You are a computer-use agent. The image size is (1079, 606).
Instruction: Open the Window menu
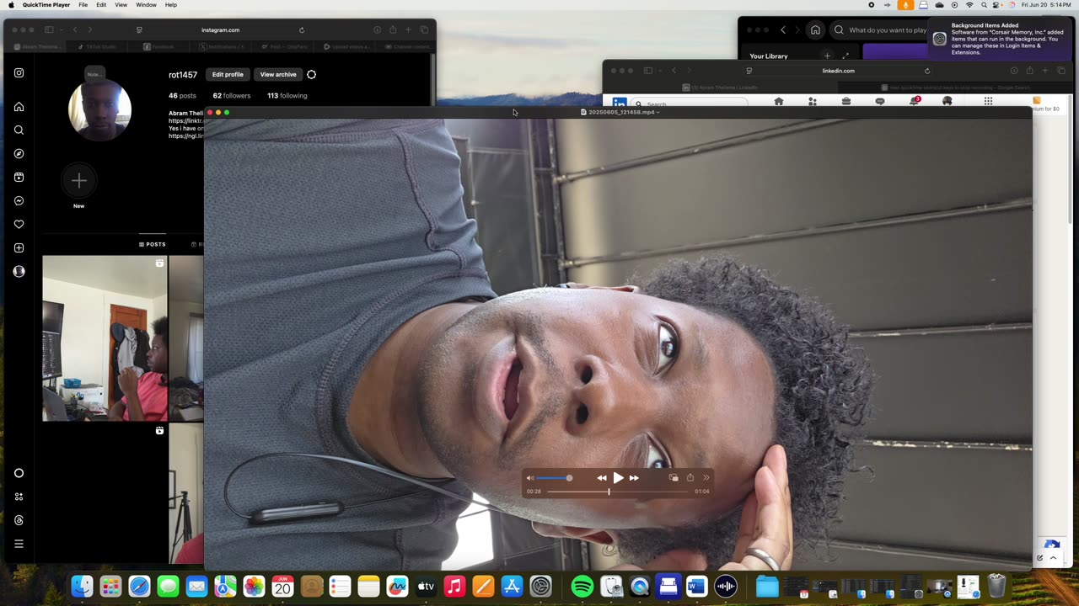pyautogui.click(x=146, y=5)
